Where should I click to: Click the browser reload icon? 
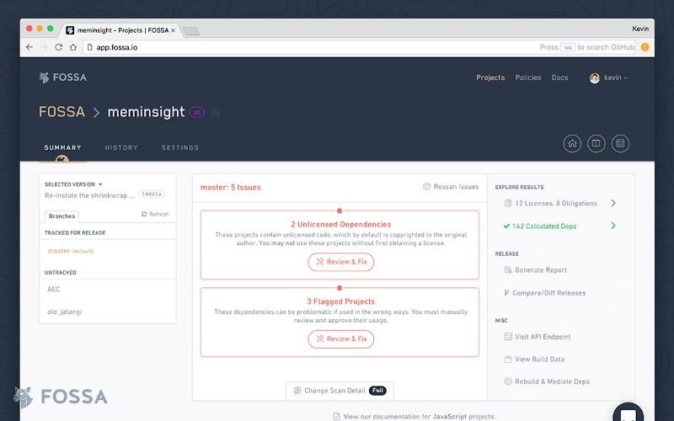59,47
